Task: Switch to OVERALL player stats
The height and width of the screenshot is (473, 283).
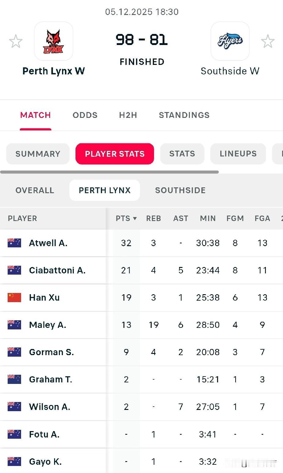Action: point(35,190)
